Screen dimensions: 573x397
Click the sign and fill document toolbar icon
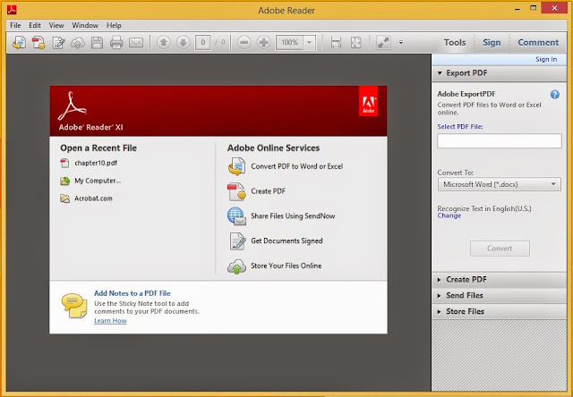58,43
